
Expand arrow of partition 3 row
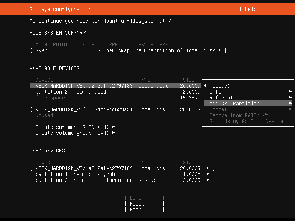click(208, 180)
